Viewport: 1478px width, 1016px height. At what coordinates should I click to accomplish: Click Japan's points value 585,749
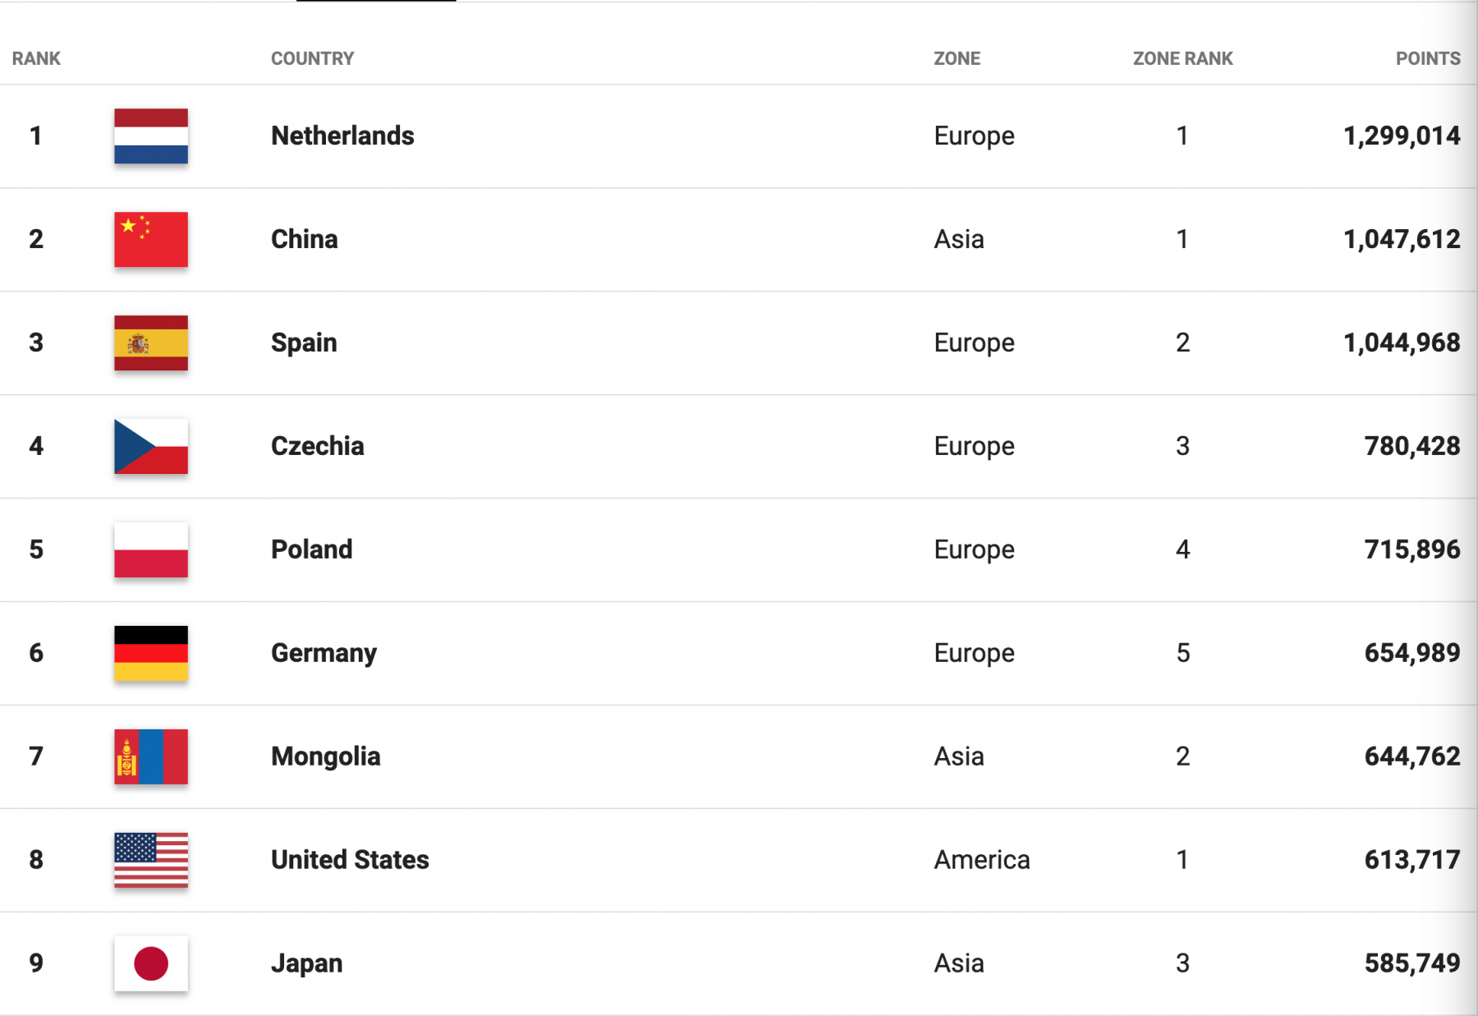[1412, 963]
